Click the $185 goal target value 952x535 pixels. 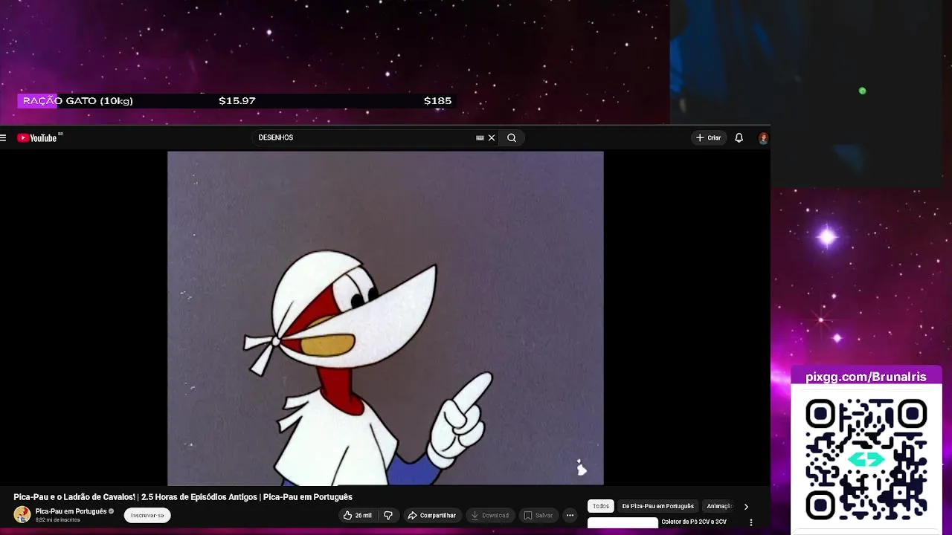[x=437, y=101]
